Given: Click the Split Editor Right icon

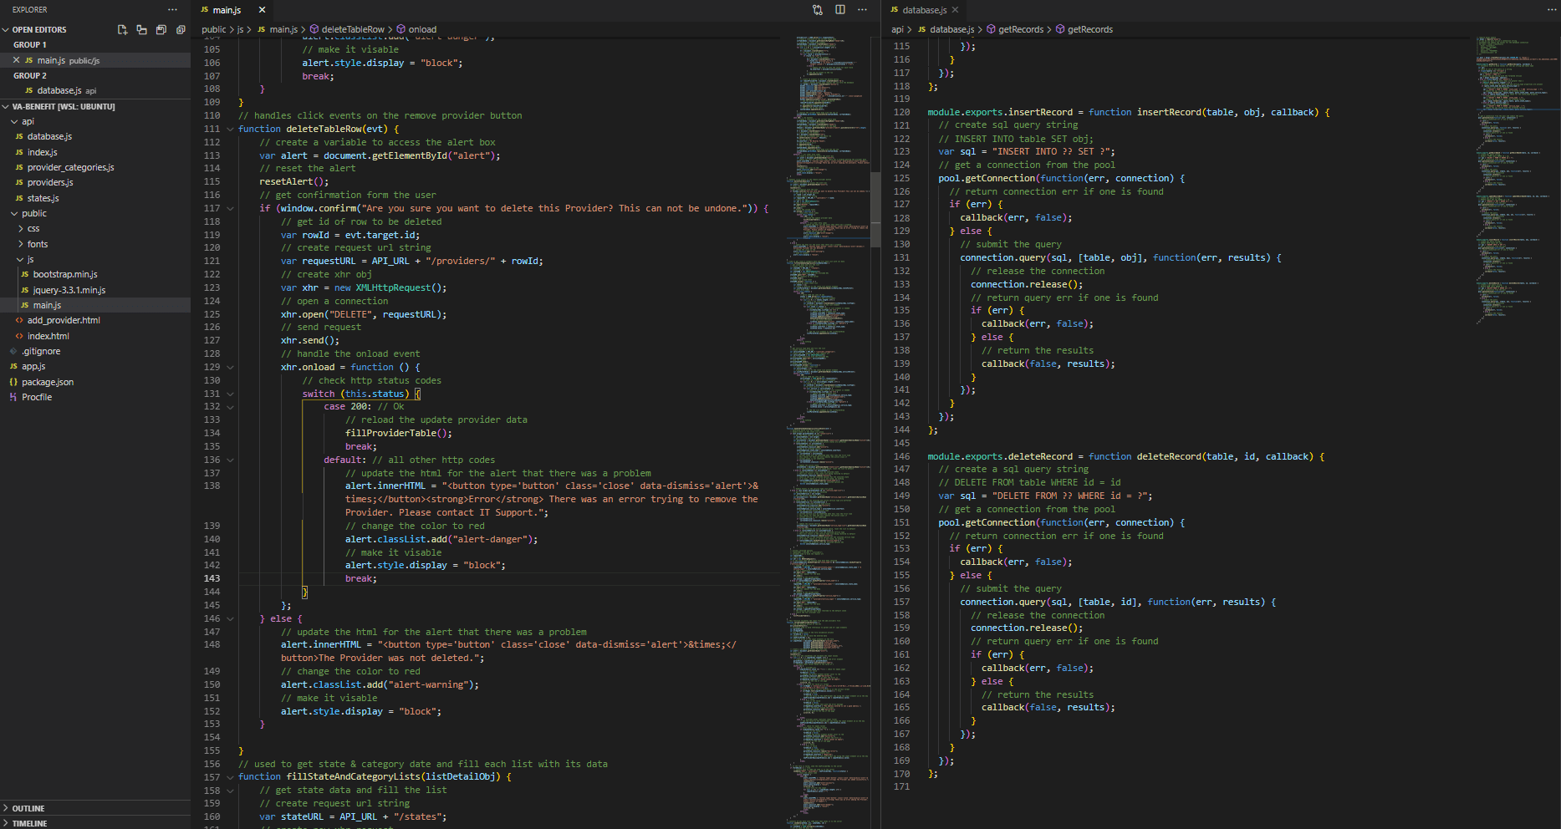Looking at the screenshot, I should [x=840, y=10].
